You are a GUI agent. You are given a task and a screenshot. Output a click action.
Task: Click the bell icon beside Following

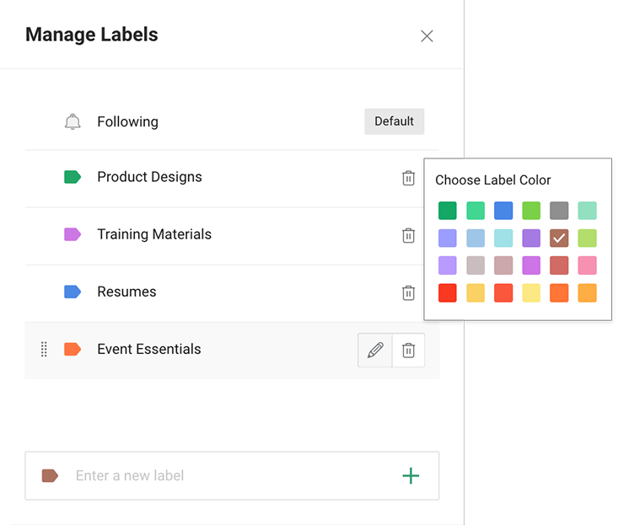(73, 122)
